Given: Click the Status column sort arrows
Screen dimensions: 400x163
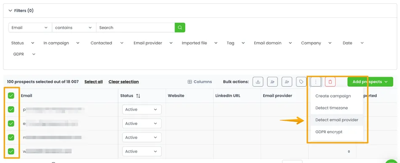Looking at the screenshot, I should (x=138, y=96).
